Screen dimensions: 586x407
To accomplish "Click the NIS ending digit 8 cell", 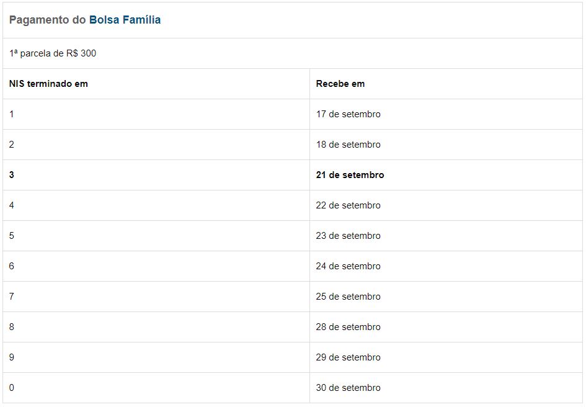I will (156, 327).
